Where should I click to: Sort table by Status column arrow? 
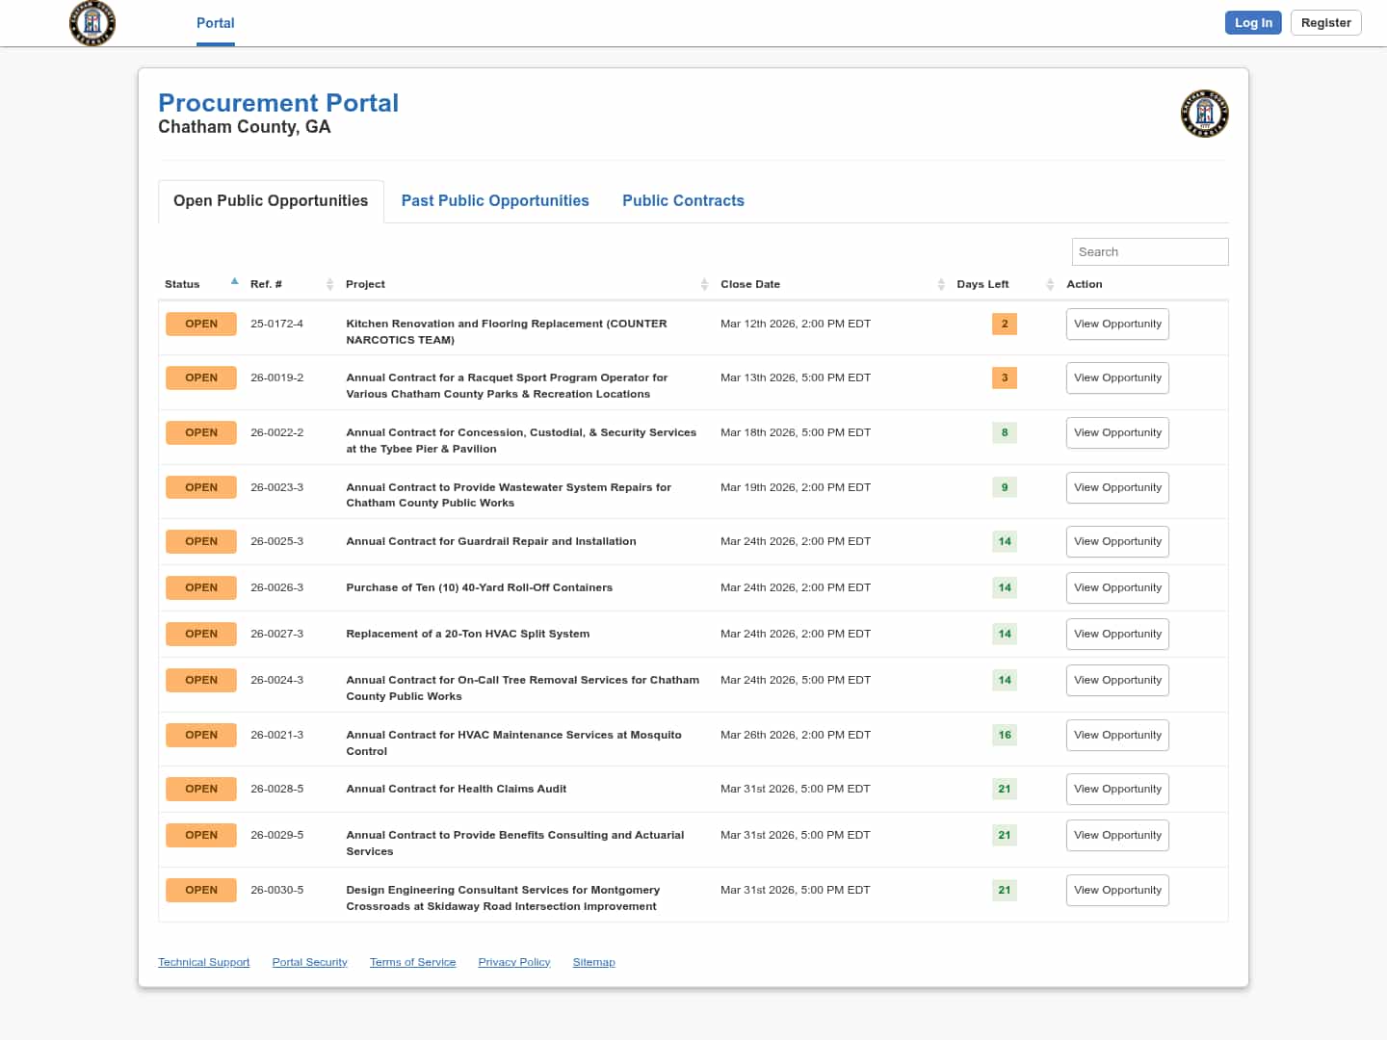(x=234, y=282)
